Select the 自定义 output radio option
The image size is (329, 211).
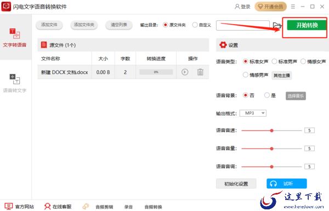coord(195,25)
